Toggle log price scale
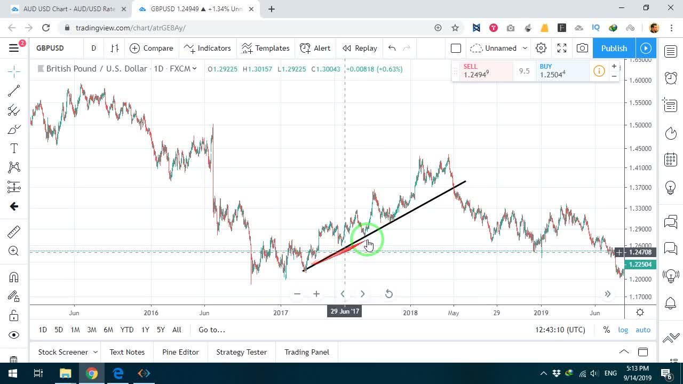 pyautogui.click(x=623, y=330)
